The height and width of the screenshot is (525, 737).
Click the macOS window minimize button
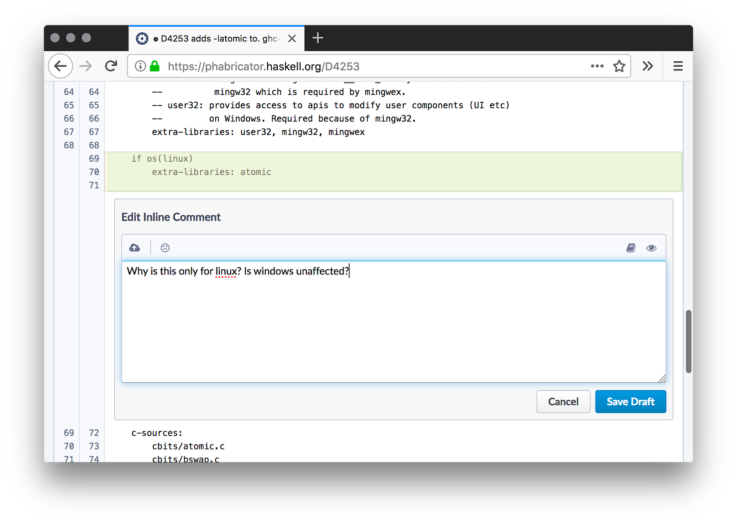[70, 38]
